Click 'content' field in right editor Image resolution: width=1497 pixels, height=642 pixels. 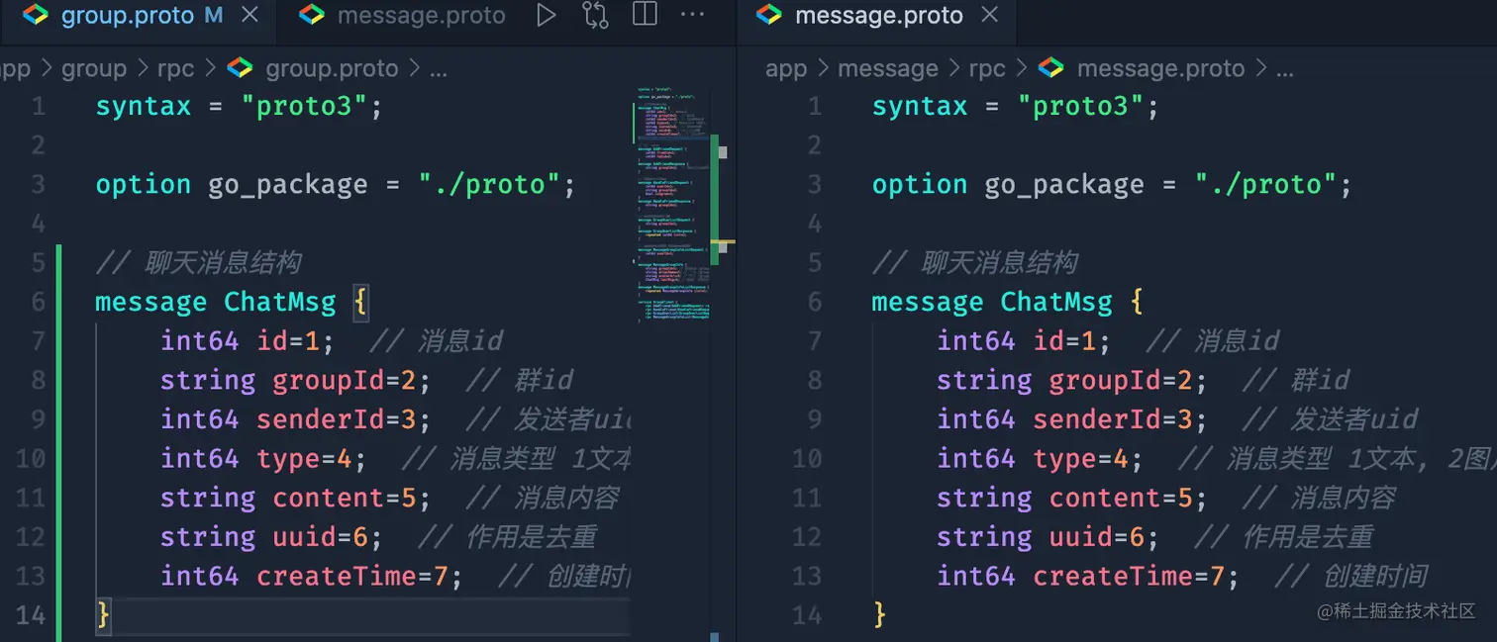[1104, 498]
